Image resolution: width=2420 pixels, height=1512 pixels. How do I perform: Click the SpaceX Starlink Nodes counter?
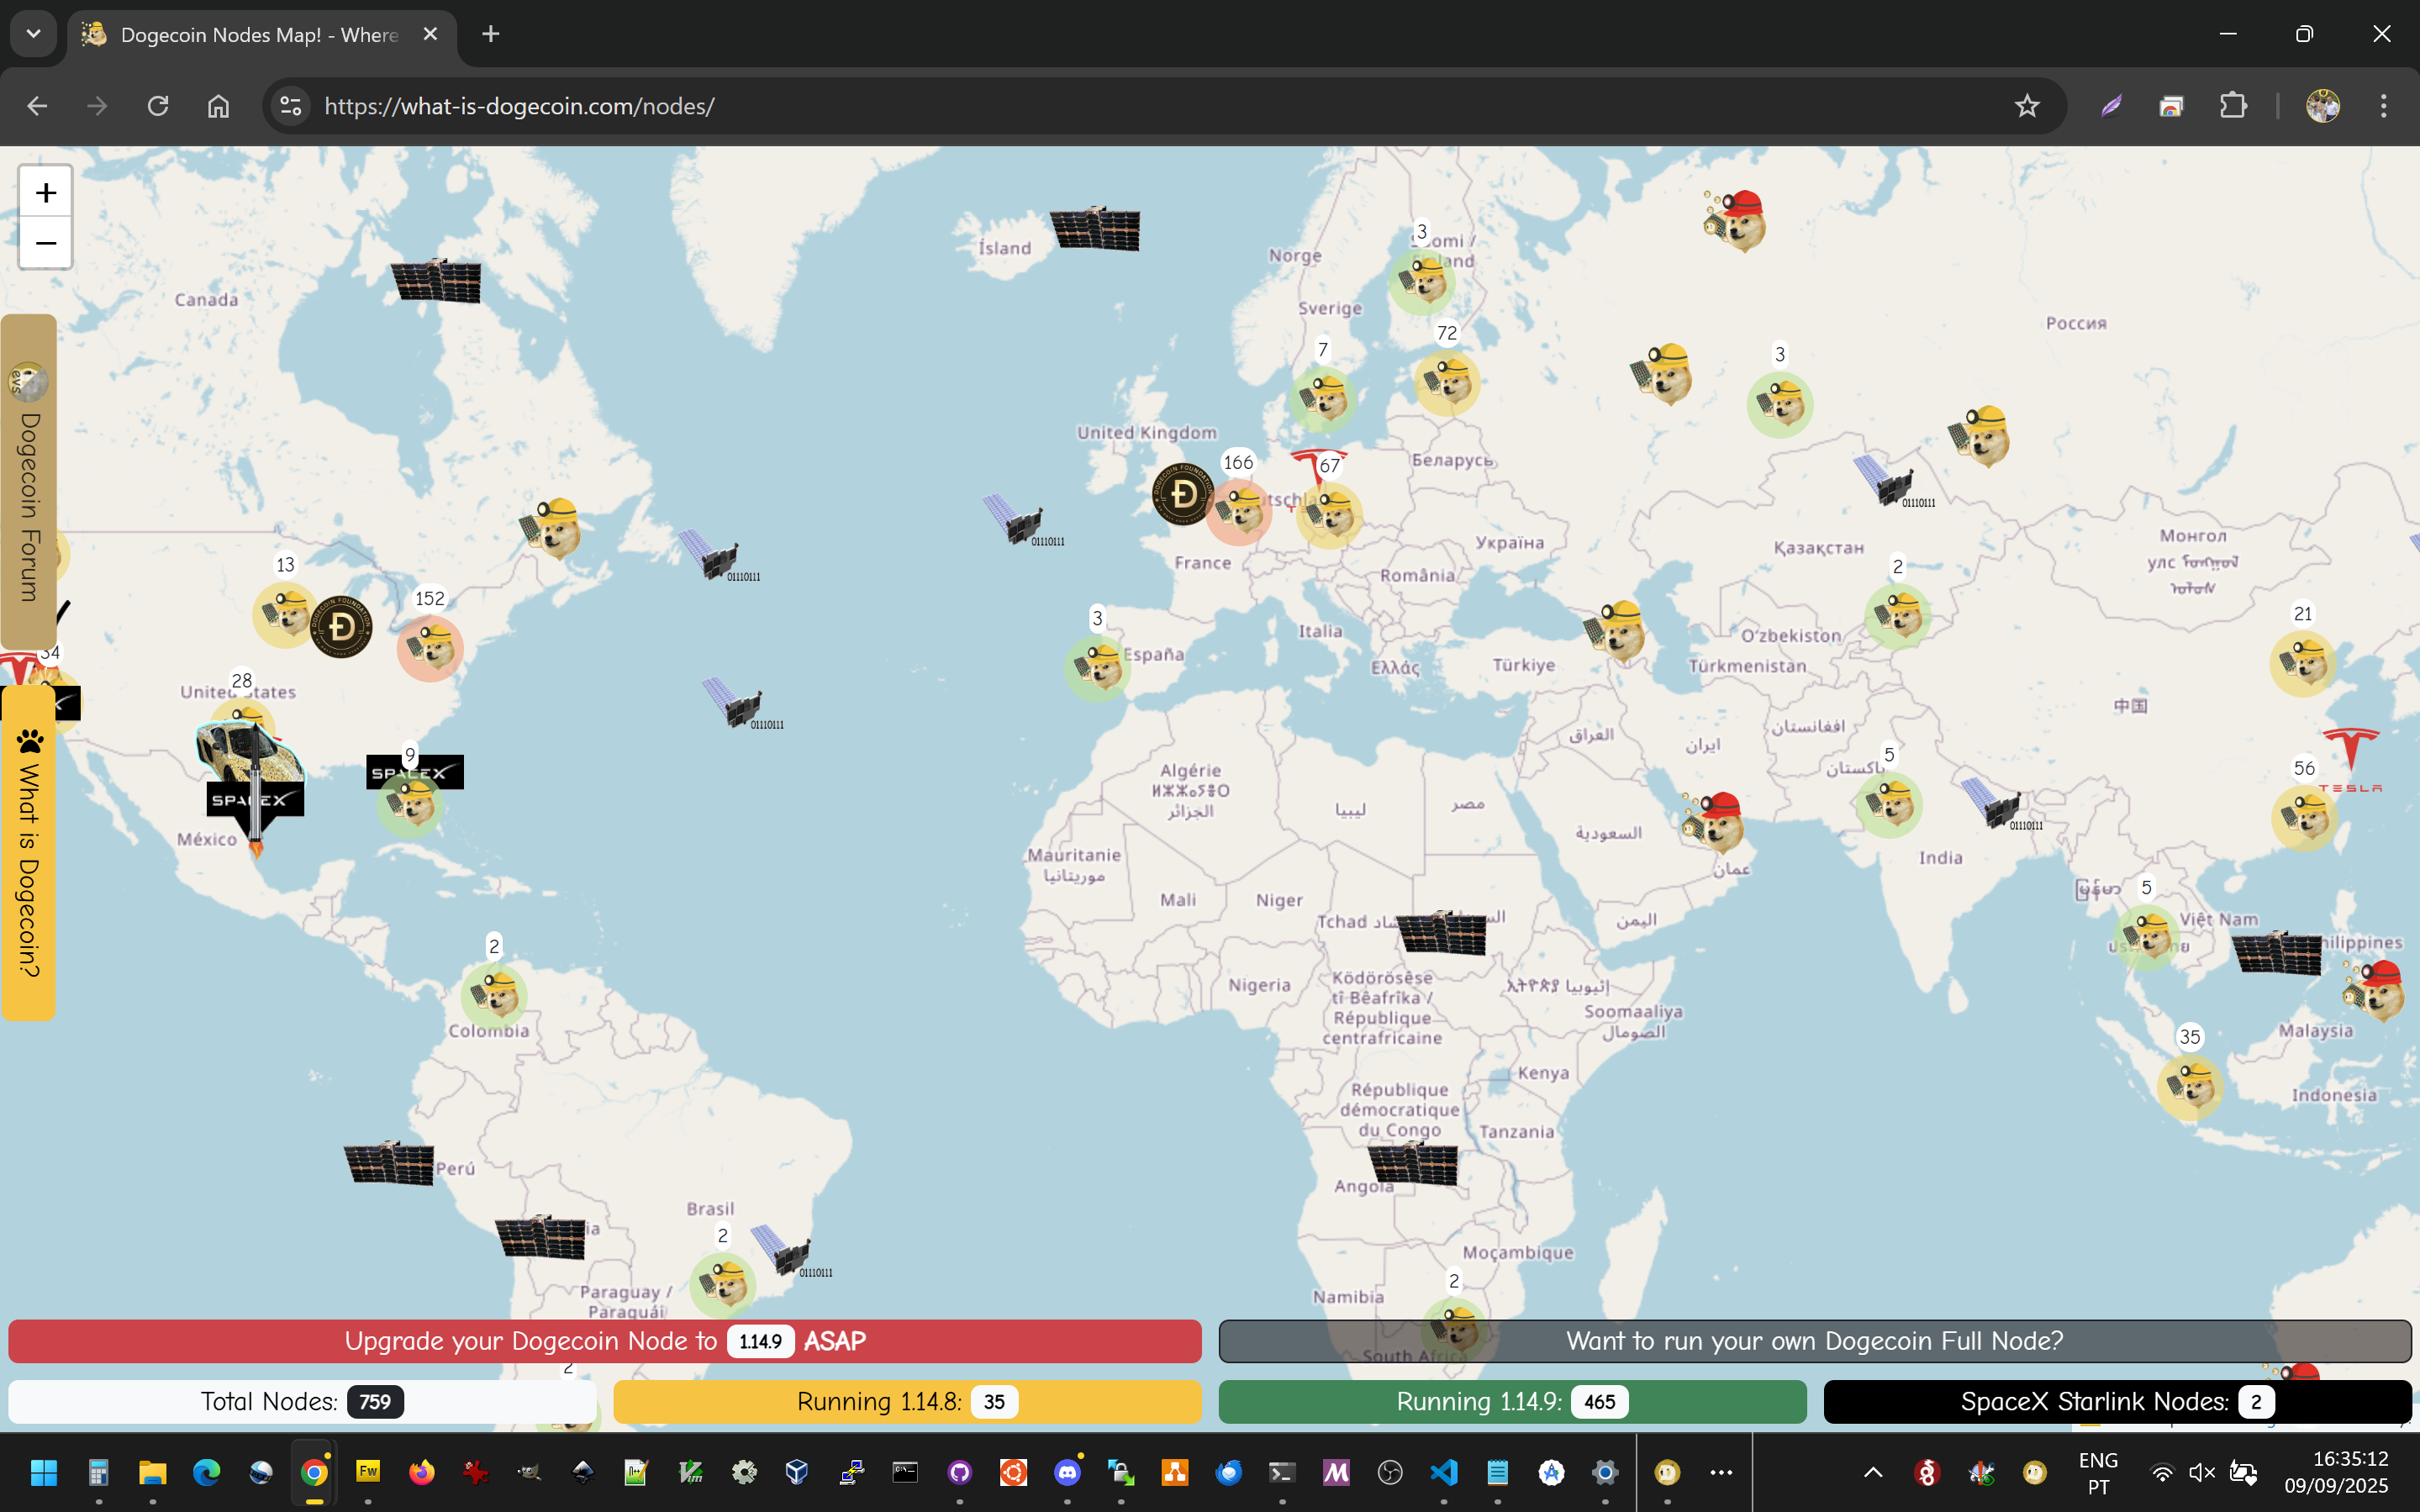2118,1402
